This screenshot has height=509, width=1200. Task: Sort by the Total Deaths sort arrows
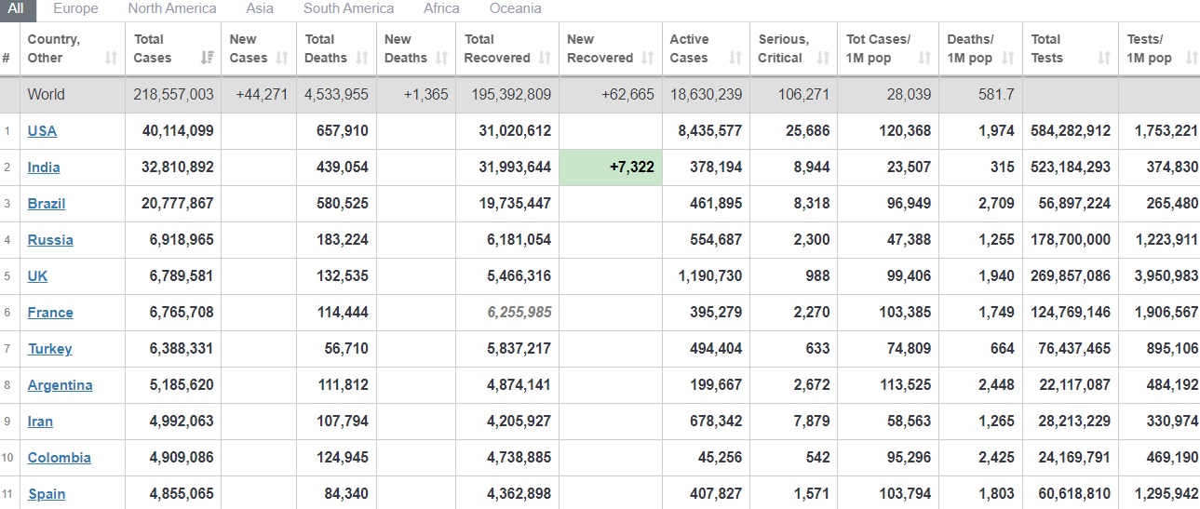point(362,58)
